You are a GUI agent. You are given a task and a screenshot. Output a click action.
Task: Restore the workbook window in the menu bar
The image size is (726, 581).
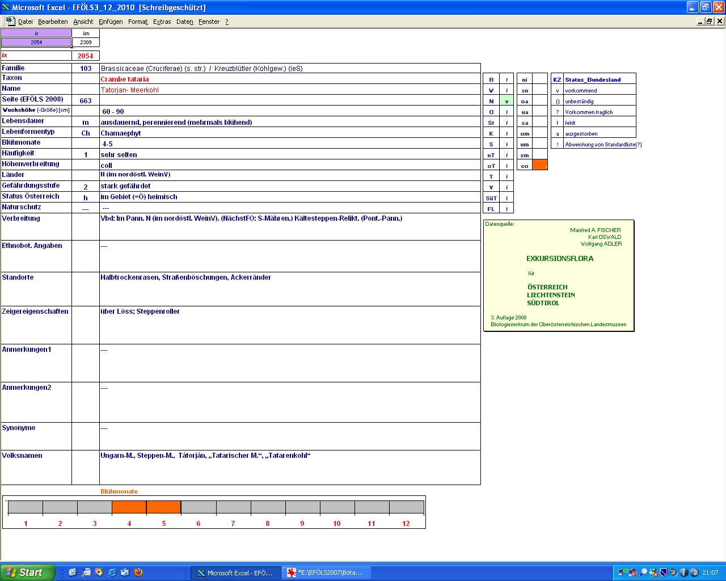coord(710,21)
